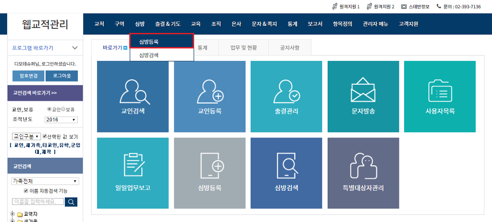Open the 가족전체 dropdown
Screen dimensions: 492x222
45,181
